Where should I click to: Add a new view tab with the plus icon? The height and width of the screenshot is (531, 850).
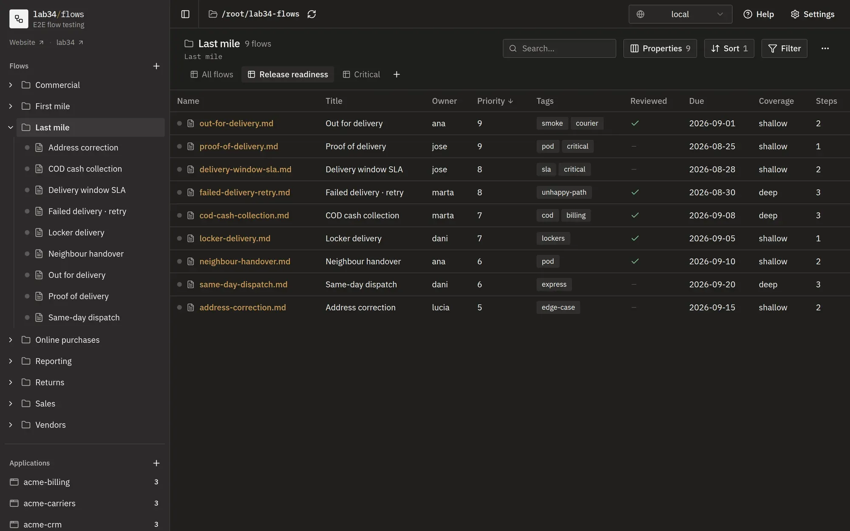click(x=397, y=74)
